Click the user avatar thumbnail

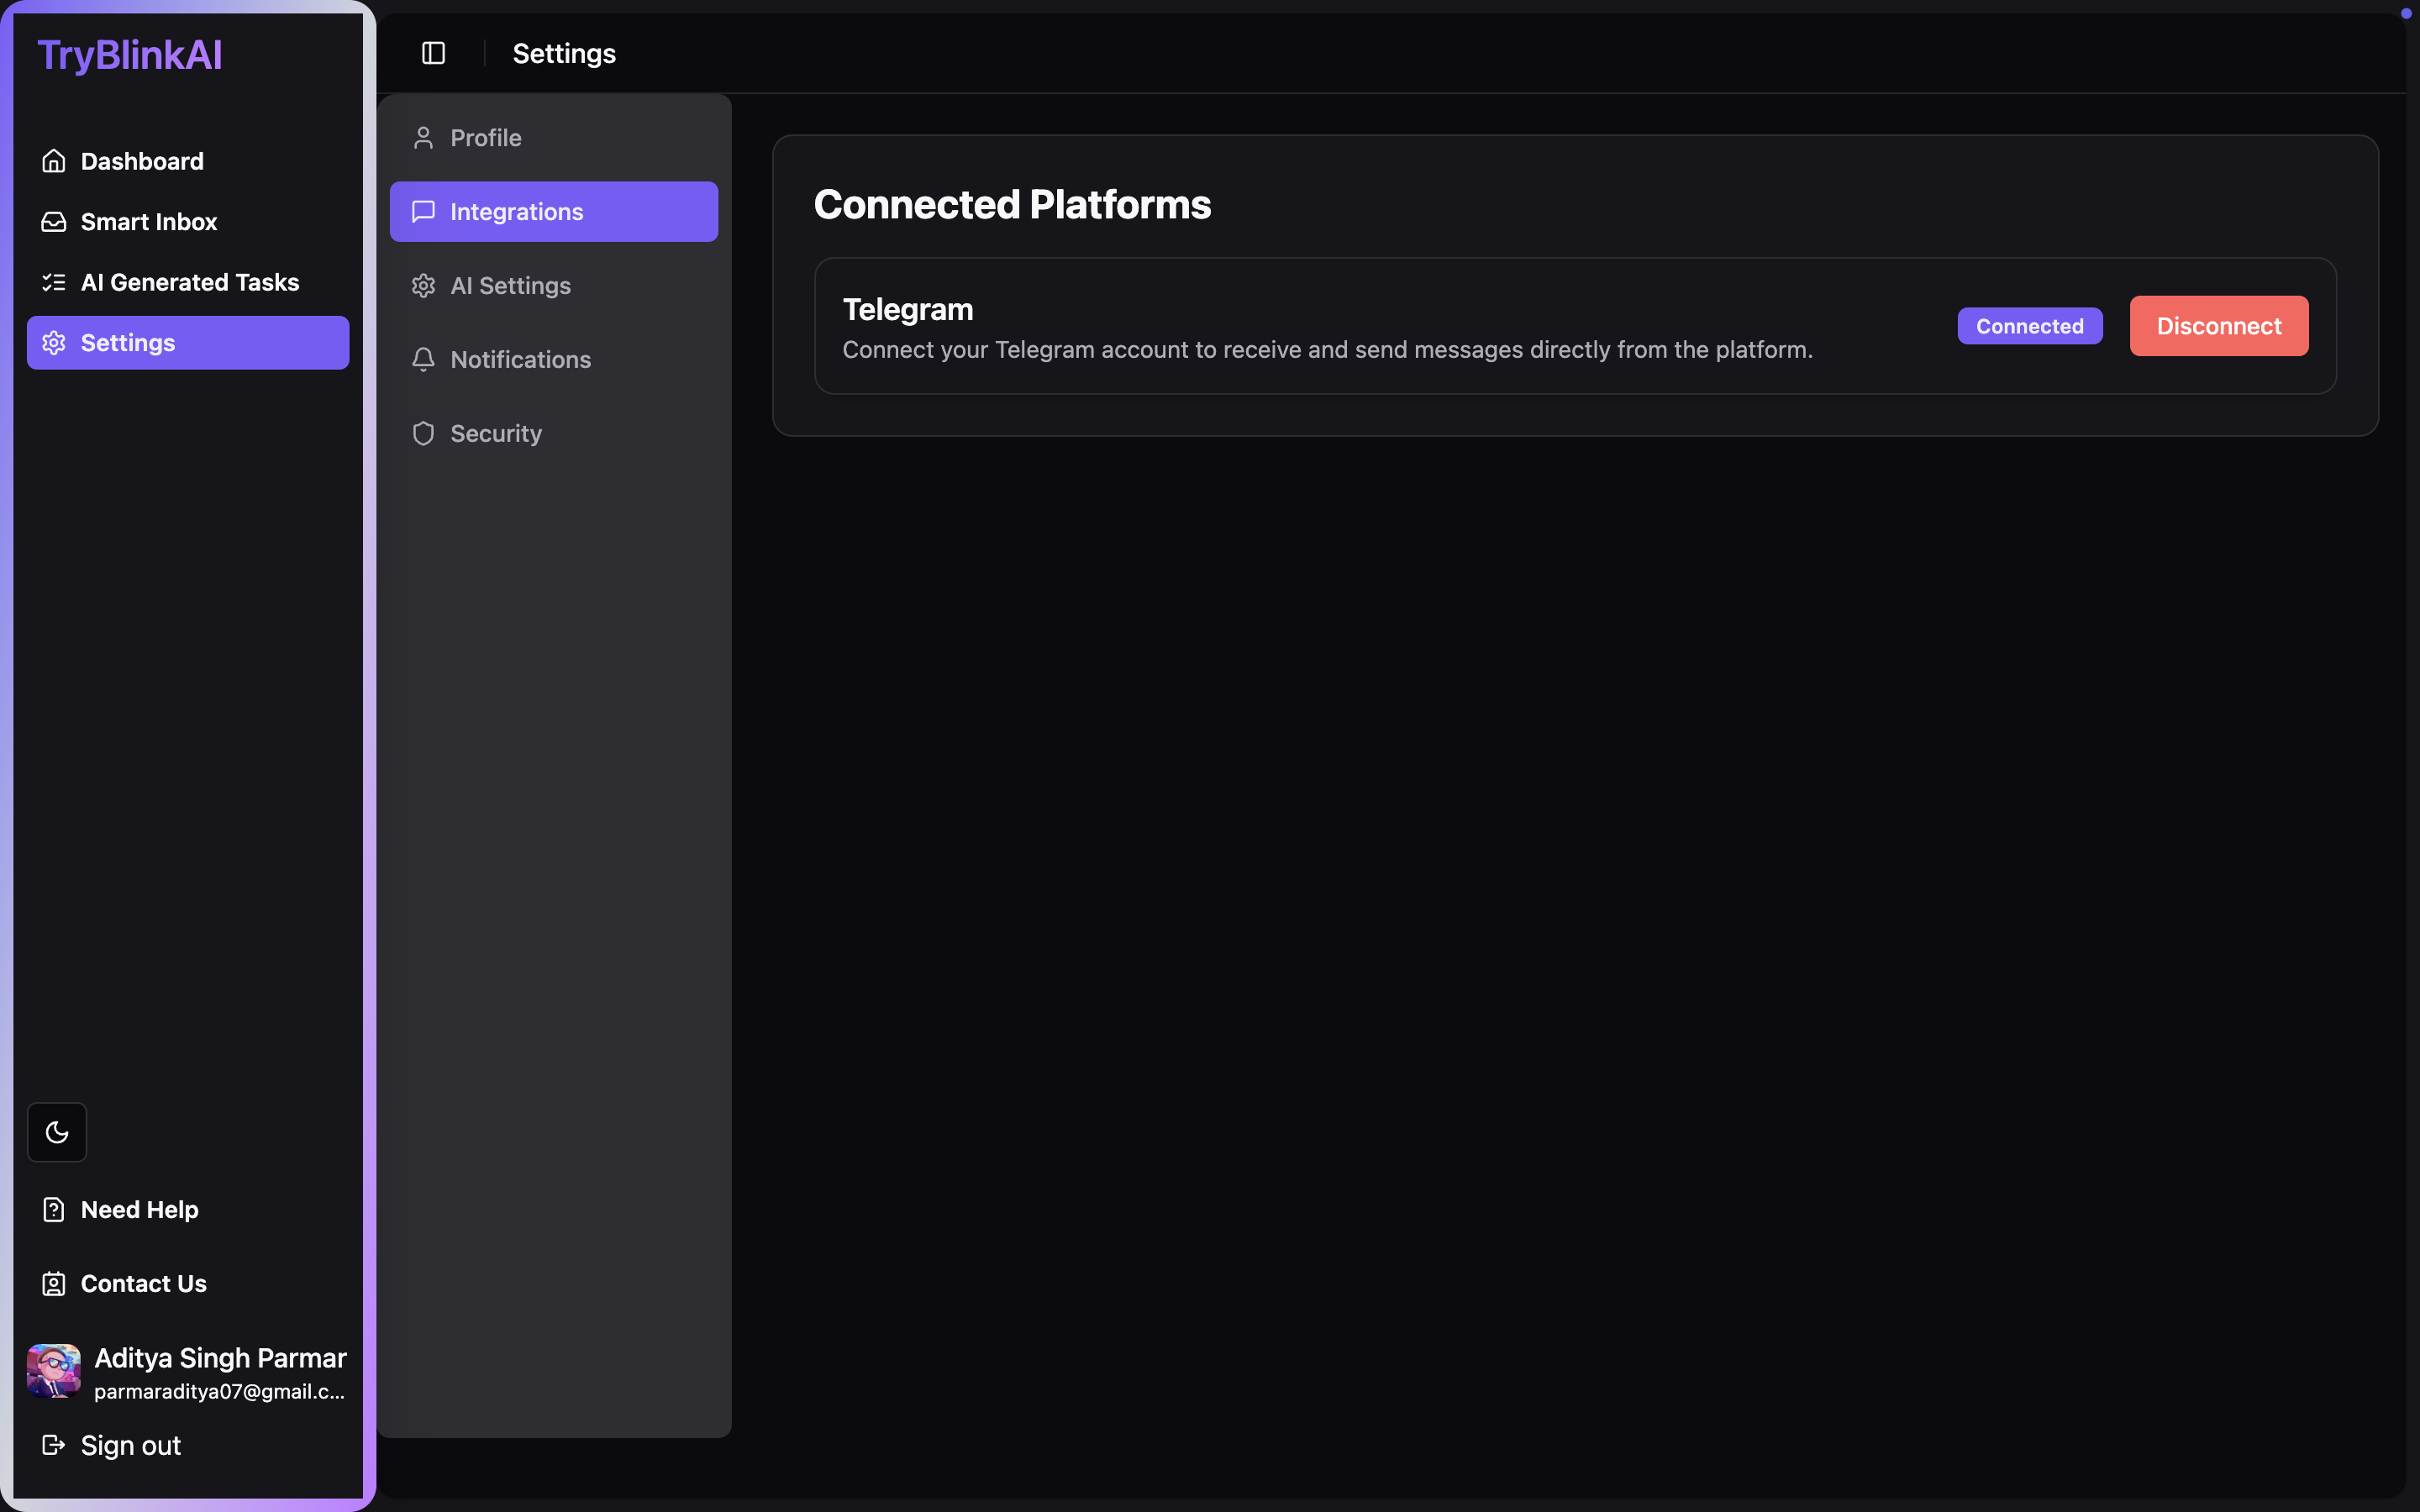coord(54,1371)
